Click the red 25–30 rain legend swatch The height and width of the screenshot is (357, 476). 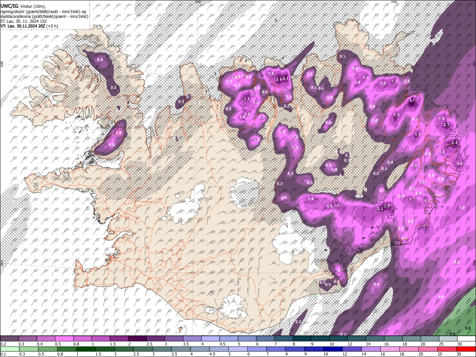tap(447, 349)
